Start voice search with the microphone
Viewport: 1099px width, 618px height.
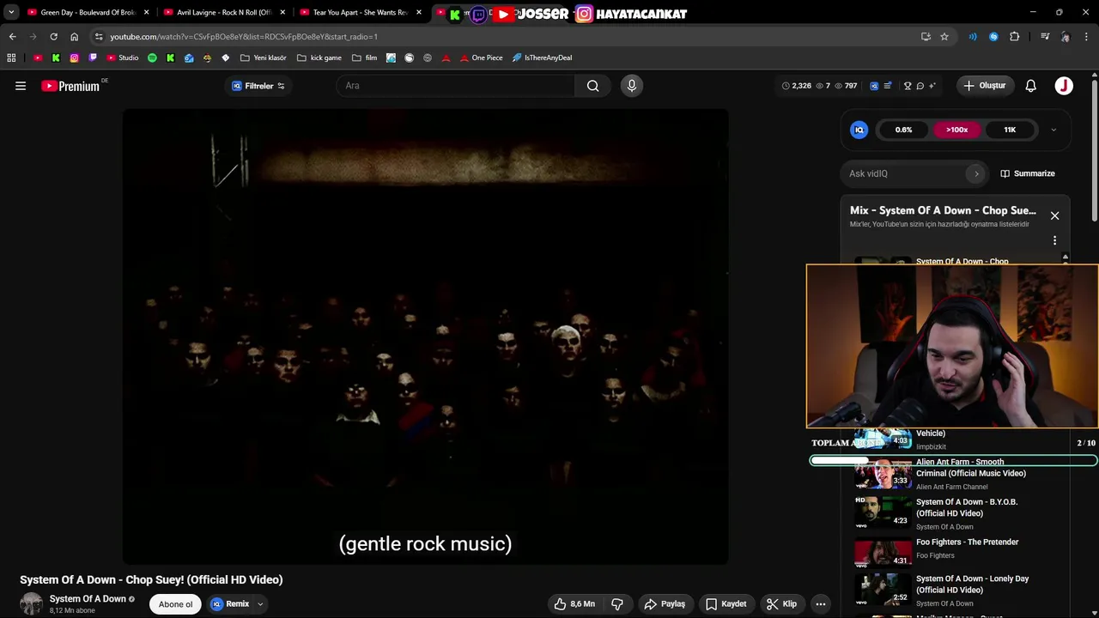[x=632, y=86]
